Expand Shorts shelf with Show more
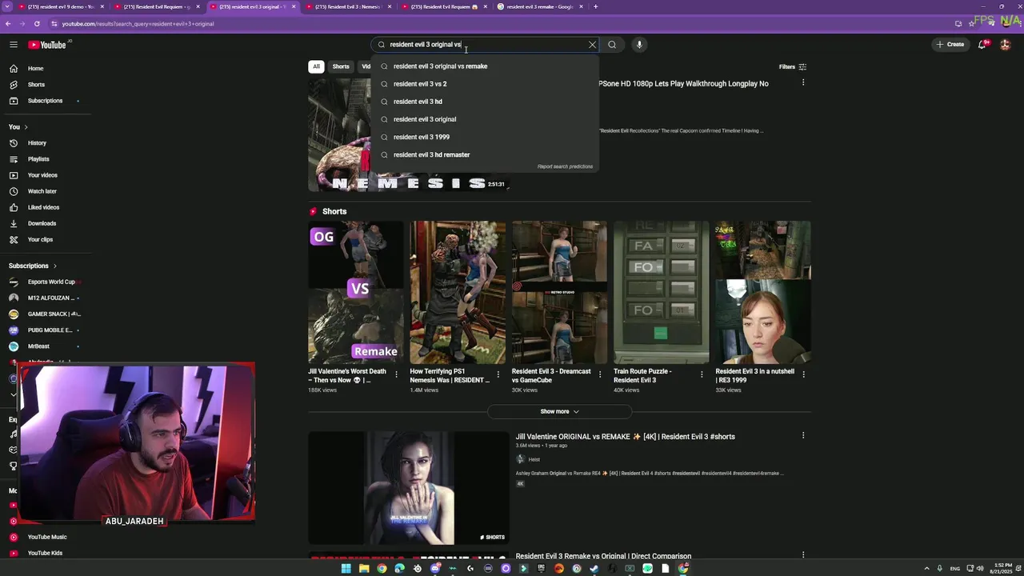The height and width of the screenshot is (576, 1024). coord(559,411)
